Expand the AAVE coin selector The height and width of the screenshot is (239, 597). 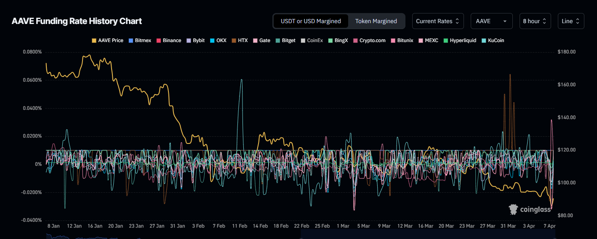pos(491,21)
